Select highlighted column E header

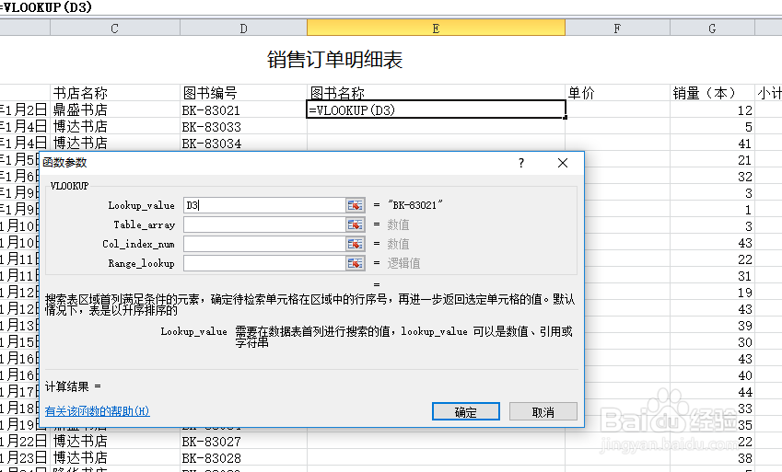click(x=436, y=29)
